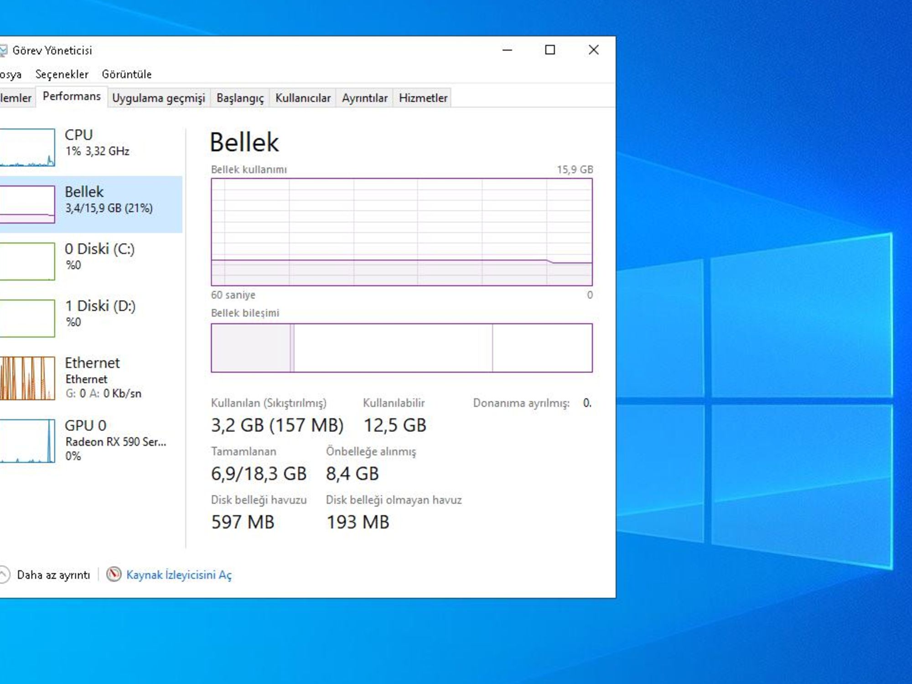Image resolution: width=912 pixels, height=684 pixels.
Task: Select the 1 Diski (D:) graph thumbnail
Action: [x=27, y=318]
